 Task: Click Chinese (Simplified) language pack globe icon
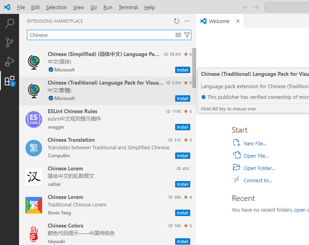(x=34, y=62)
